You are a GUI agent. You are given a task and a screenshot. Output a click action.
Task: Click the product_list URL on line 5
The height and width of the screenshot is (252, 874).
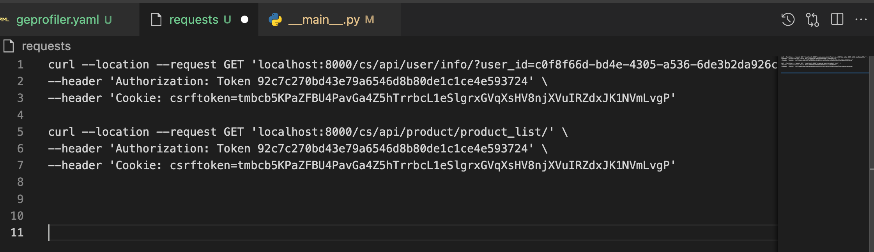(x=403, y=132)
